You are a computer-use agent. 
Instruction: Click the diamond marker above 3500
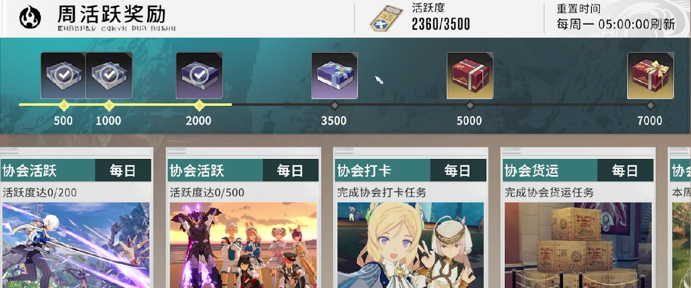(x=335, y=105)
